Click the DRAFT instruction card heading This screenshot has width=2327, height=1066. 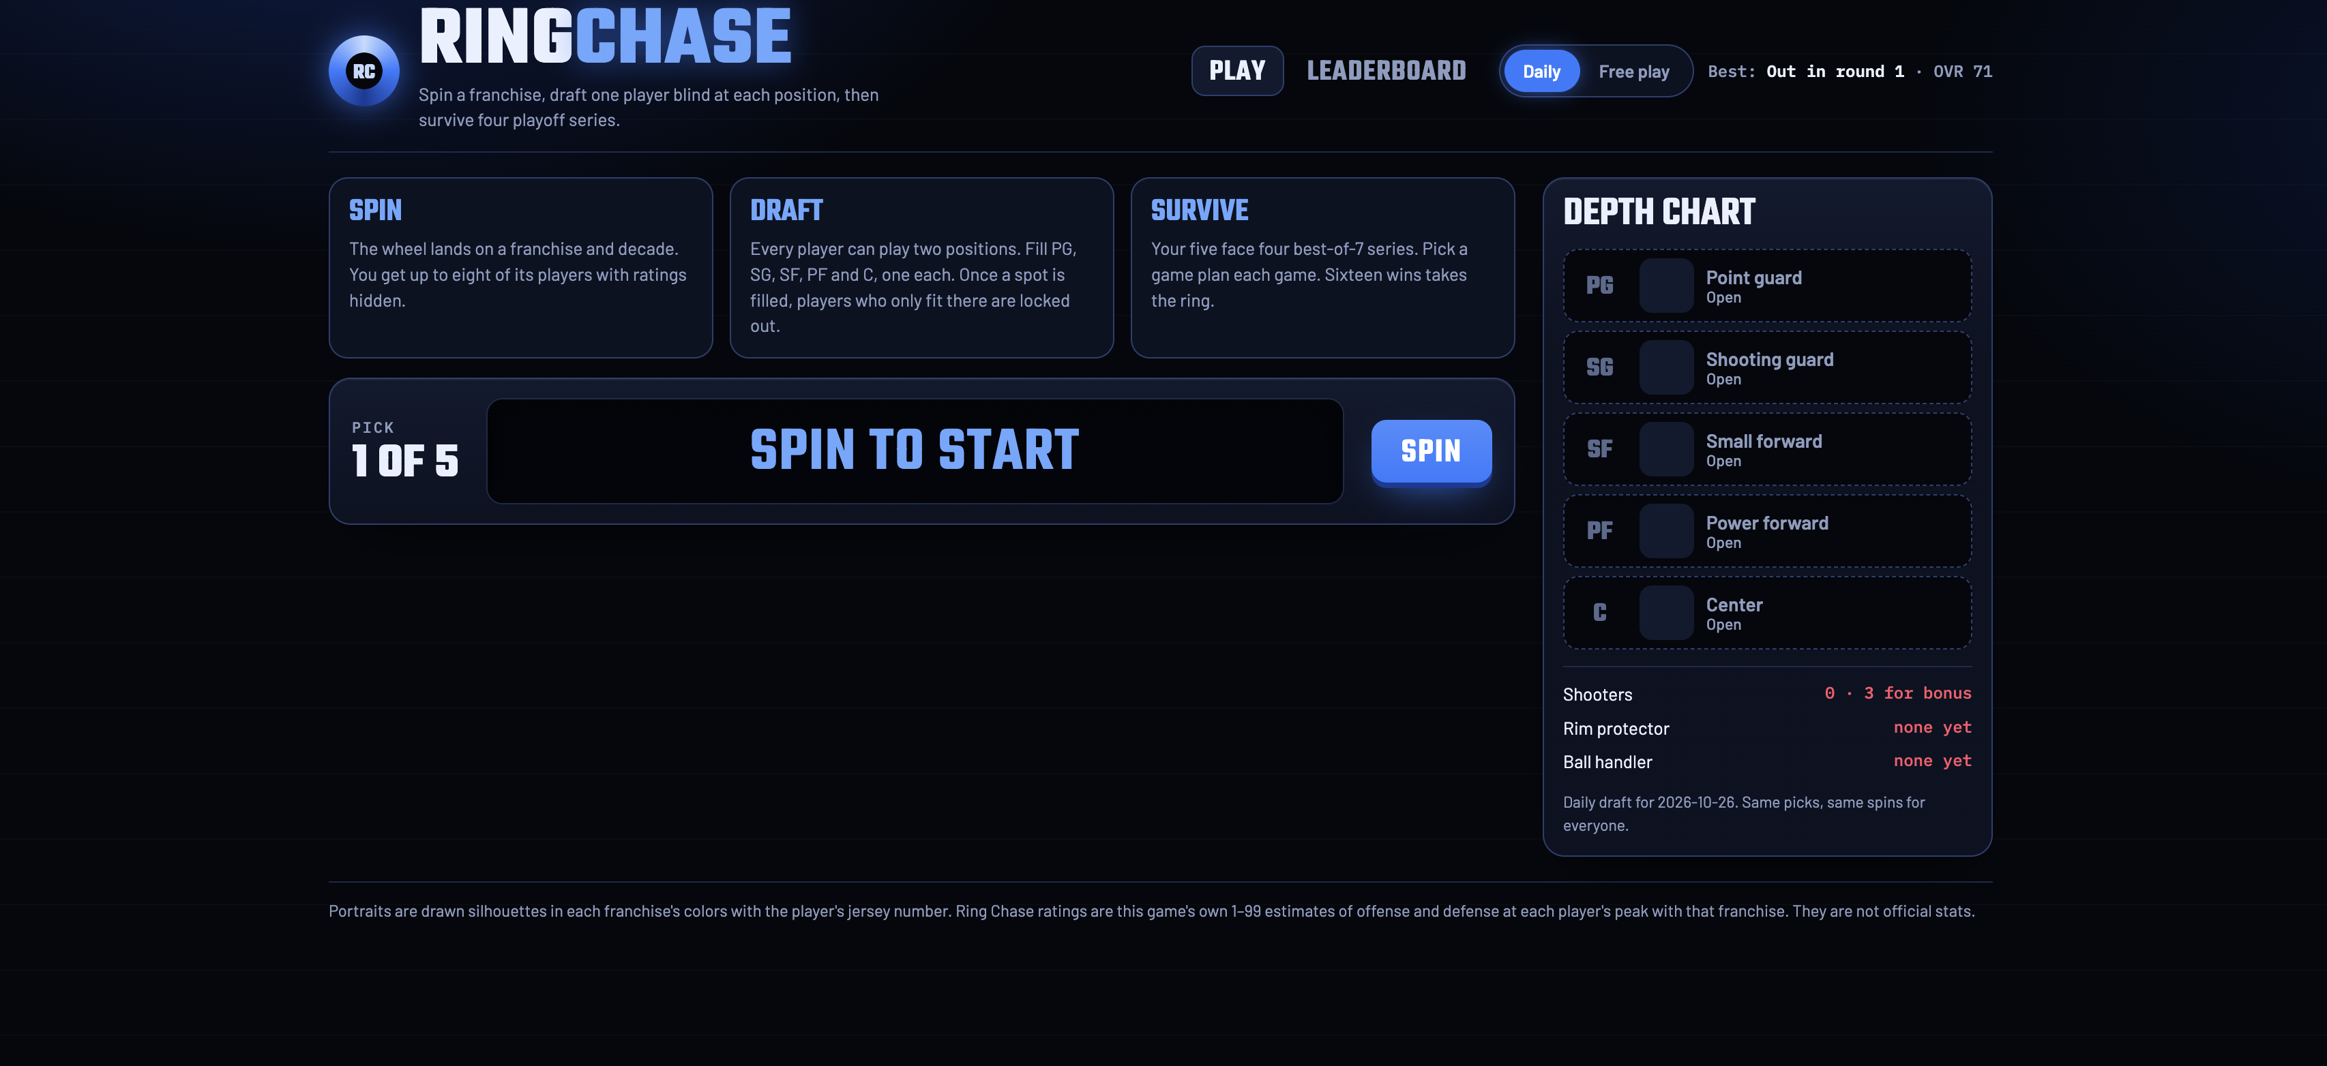pos(786,211)
